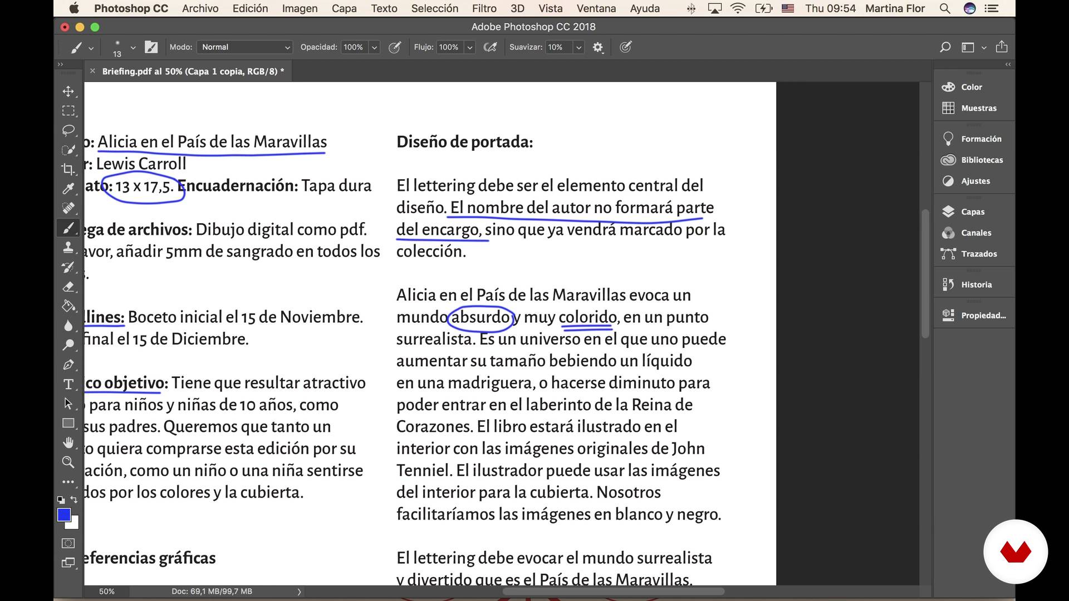Select the Dodge tool
This screenshot has width=1069, height=601.
pos(68,345)
